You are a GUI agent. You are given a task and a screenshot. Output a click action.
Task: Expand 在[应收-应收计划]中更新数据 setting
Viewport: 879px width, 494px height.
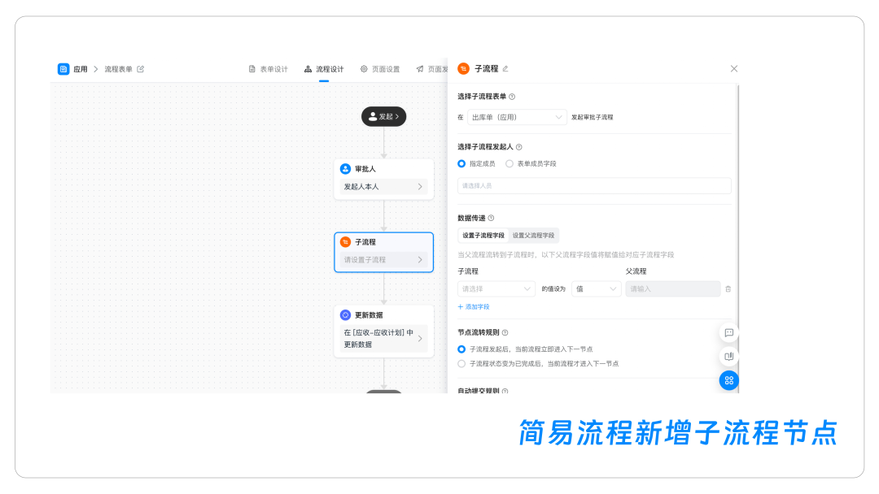383,339
